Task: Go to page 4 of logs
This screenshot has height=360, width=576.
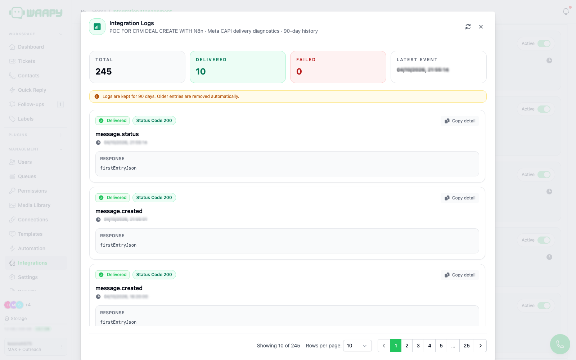Action: click(430, 346)
